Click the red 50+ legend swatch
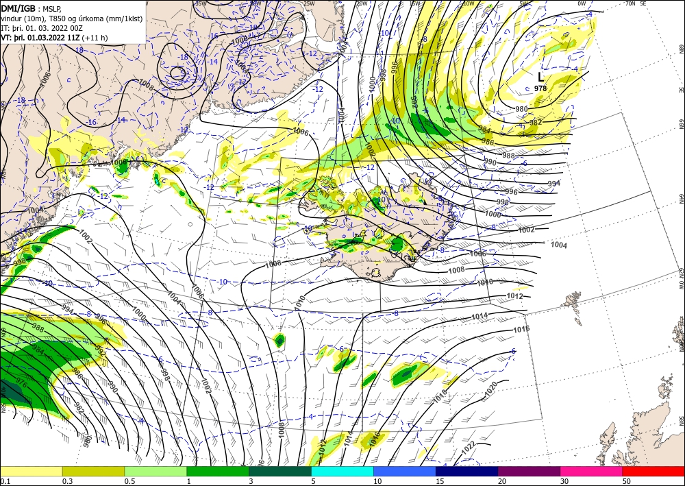This screenshot has height=486, width=685. pos(653,471)
